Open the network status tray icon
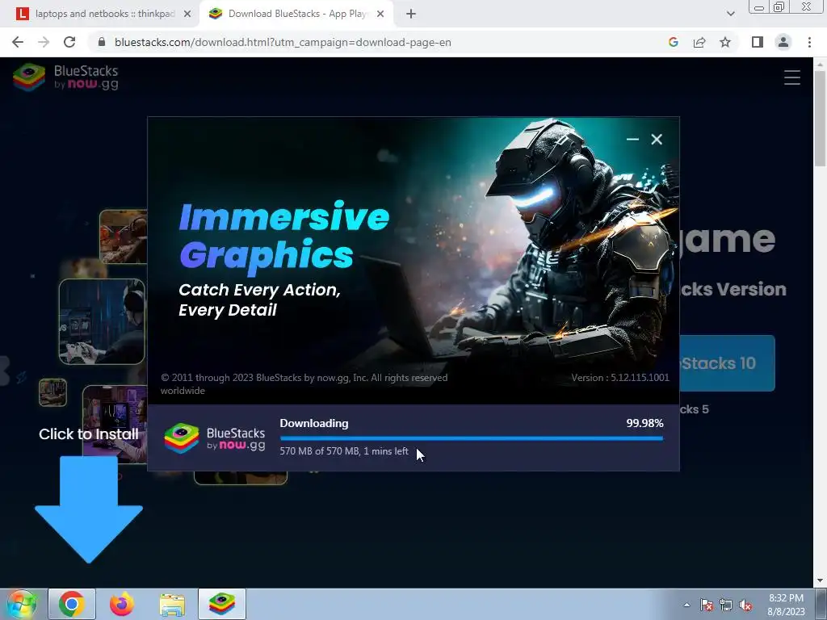 726,605
